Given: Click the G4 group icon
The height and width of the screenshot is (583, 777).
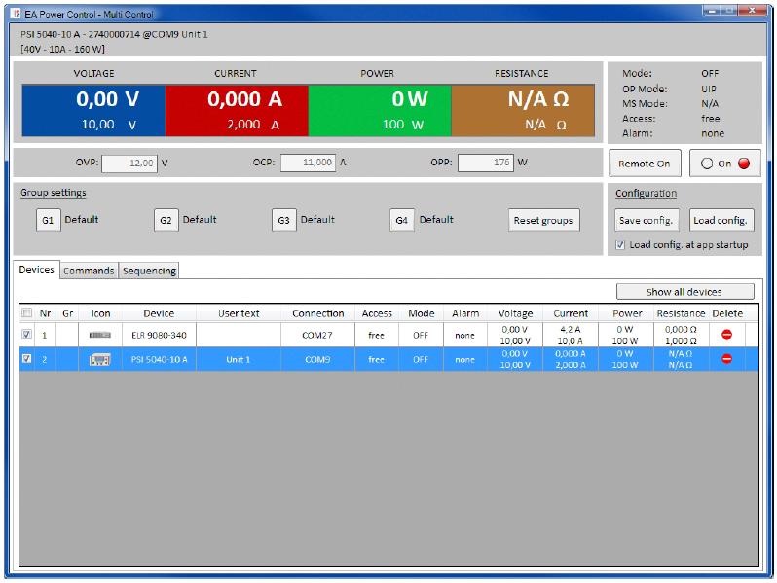Looking at the screenshot, I should click(x=402, y=221).
